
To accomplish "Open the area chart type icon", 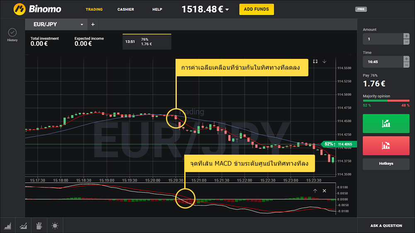I will (8, 226).
